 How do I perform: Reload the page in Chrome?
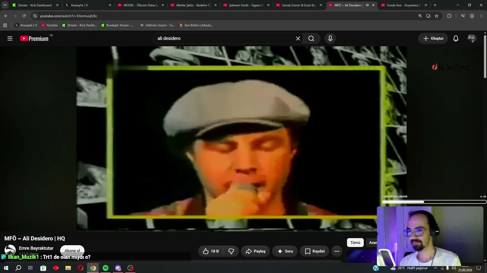click(24, 16)
